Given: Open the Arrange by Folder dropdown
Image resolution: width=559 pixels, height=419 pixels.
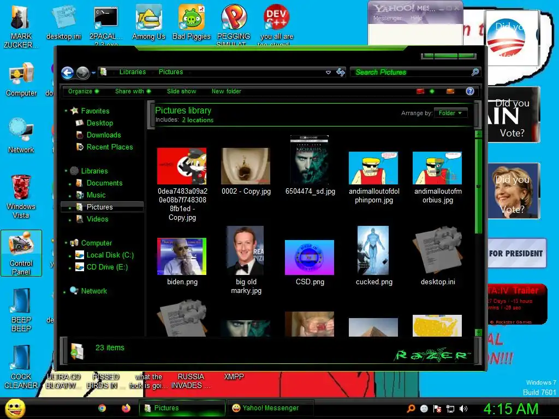Looking at the screenshot, I should point(450,113).
